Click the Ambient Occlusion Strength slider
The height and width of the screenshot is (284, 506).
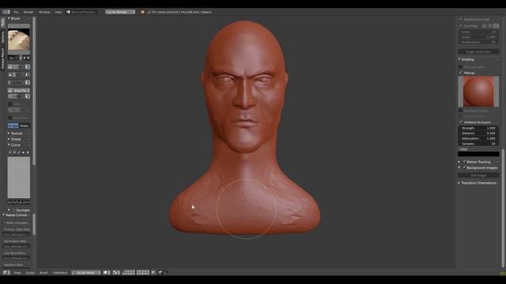click(478, 128)
